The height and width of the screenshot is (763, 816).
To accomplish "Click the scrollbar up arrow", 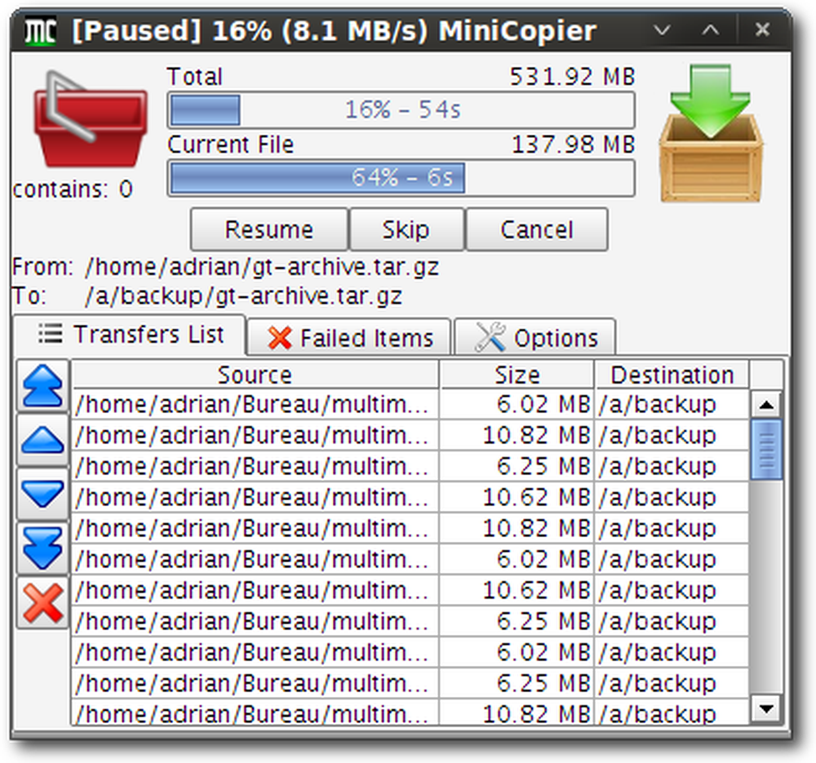I will [766, 405].
